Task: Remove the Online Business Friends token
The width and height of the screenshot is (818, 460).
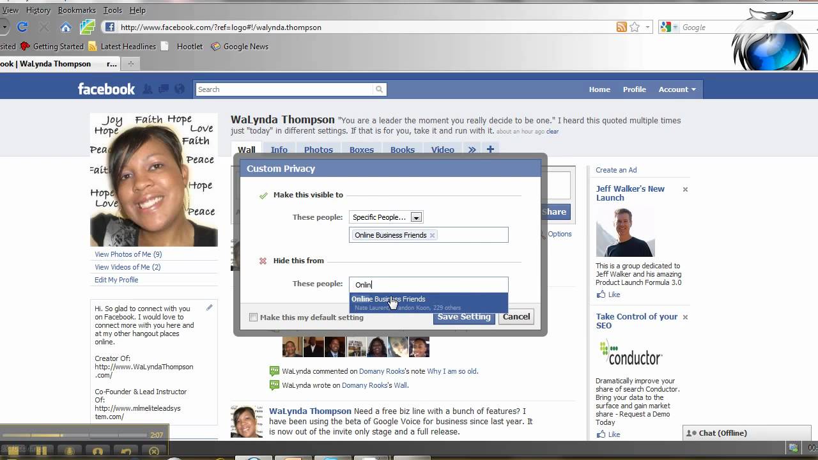Action: point(432,235)
